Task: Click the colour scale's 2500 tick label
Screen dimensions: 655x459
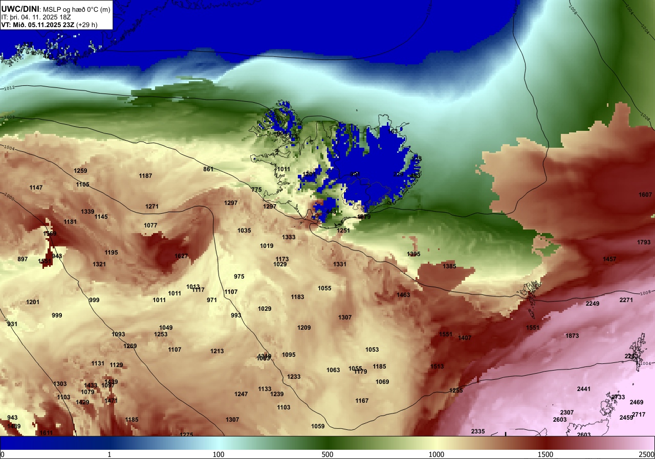Action: click(646, 454)
